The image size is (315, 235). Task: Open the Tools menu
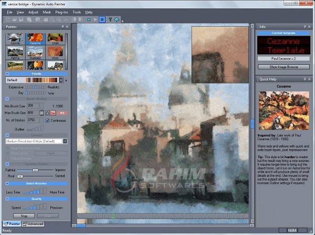coord(77,12)
